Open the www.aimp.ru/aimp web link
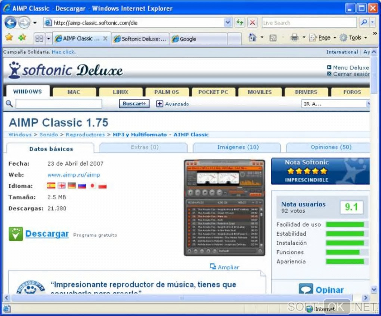This screenshot has width=381, height=316. coord(74,175)
